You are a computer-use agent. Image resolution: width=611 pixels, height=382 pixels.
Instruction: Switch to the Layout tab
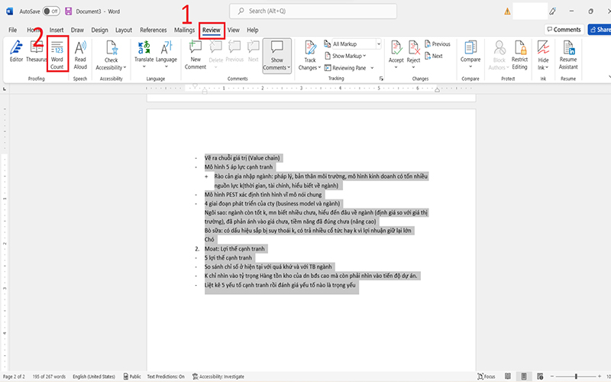[x=124, y=30]
